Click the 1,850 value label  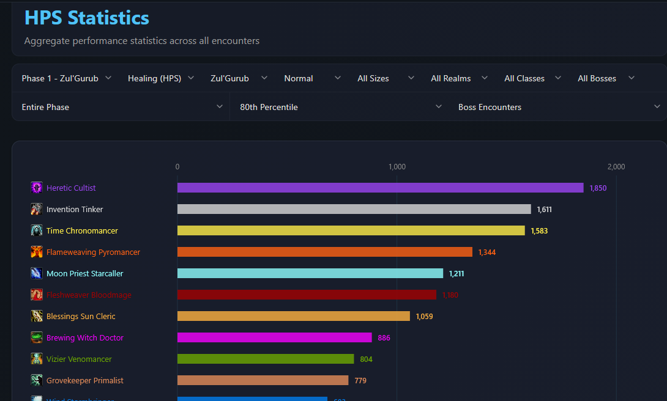point(598,188)
